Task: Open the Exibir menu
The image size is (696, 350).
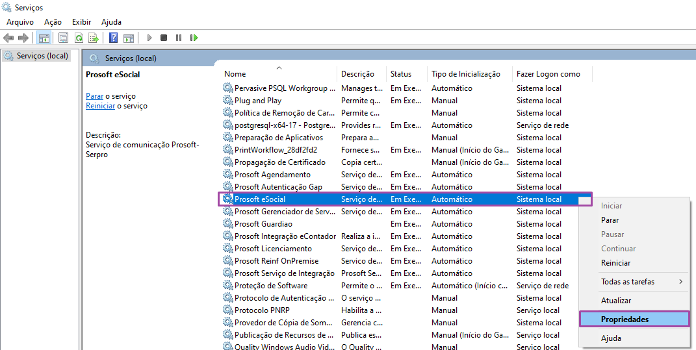Action: pyautogui.click(x=82, y=21)
